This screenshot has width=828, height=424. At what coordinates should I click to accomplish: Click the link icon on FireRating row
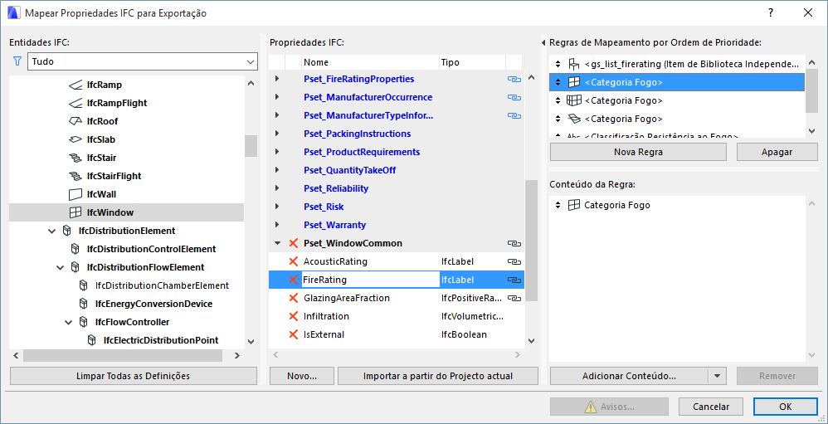(514, 280)
